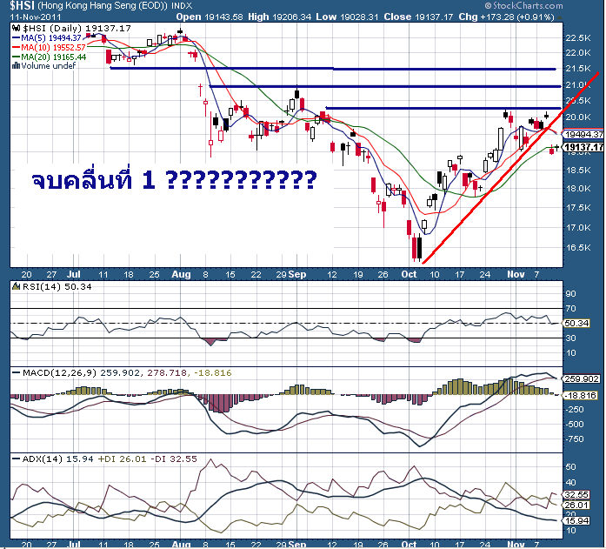The width and height of the screenshot is (606, 549).
Task: Click the 50.34 RSI value tag
Action: click(578, 324)
